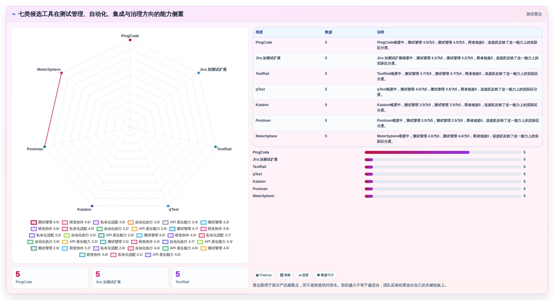The width and height of the screenshot is (554, 300).
Task: Open the Jira 加测试扩展 summary card
Action: pyautogui.click(x=130, y=278)
